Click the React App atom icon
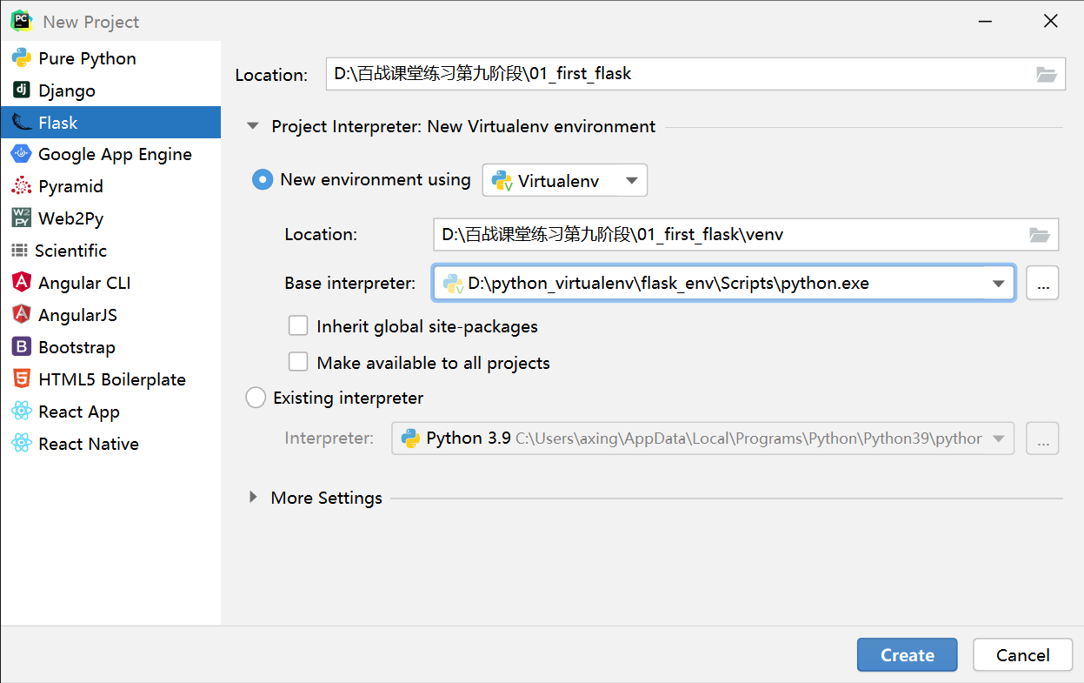1084x683 pixels. tap(22, 412)
